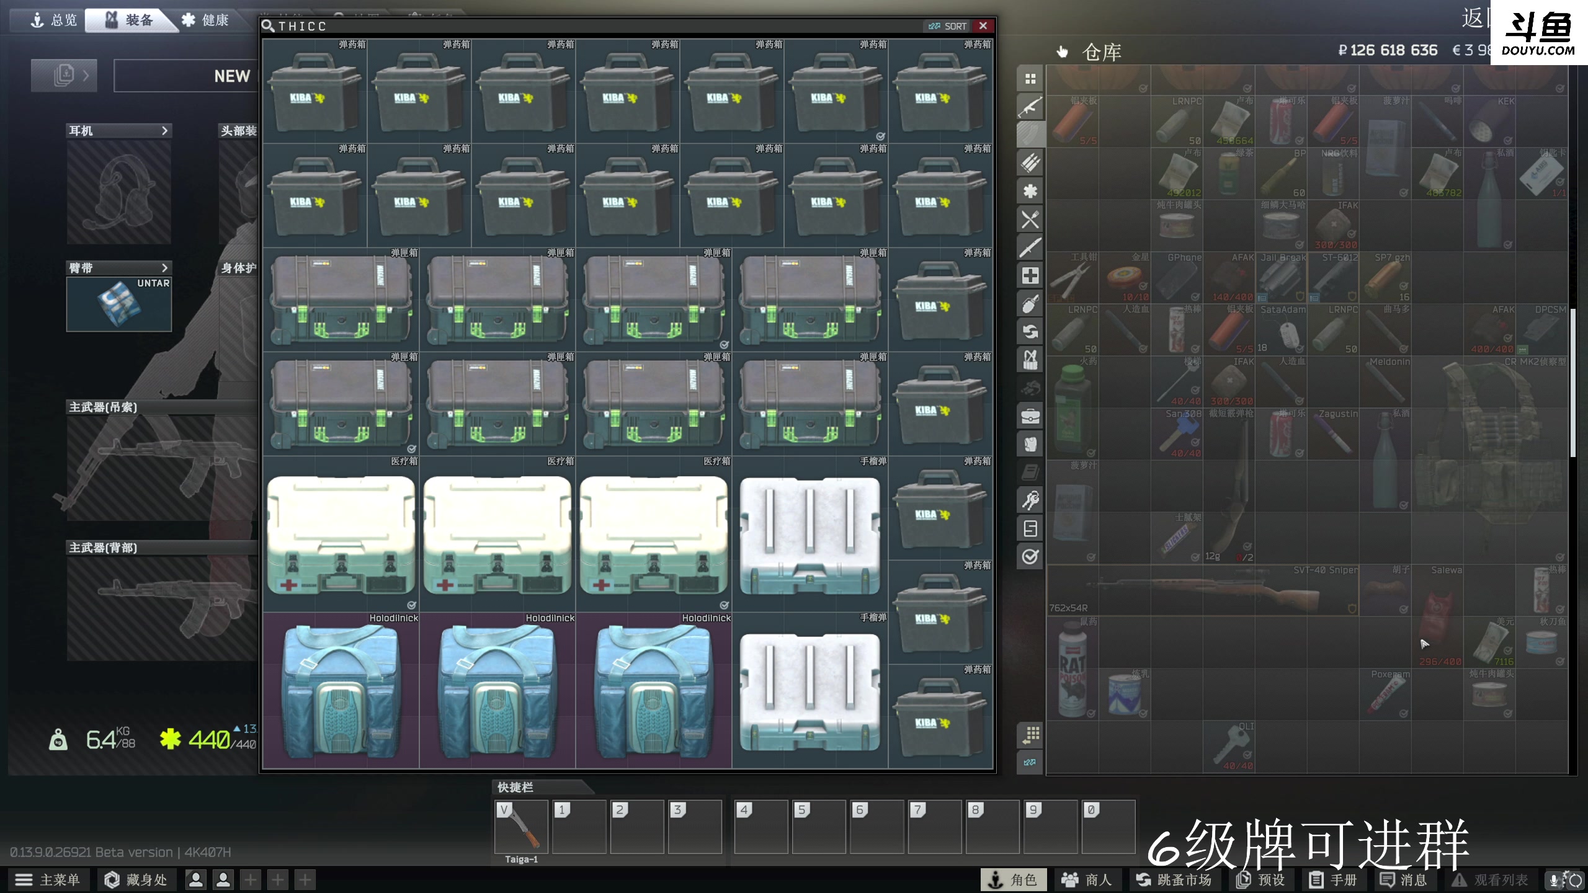The height and width of the screenshot is (893, 1588).
Task: Select Taiga-1 in quick bar V slot
Action: (521, 827)
